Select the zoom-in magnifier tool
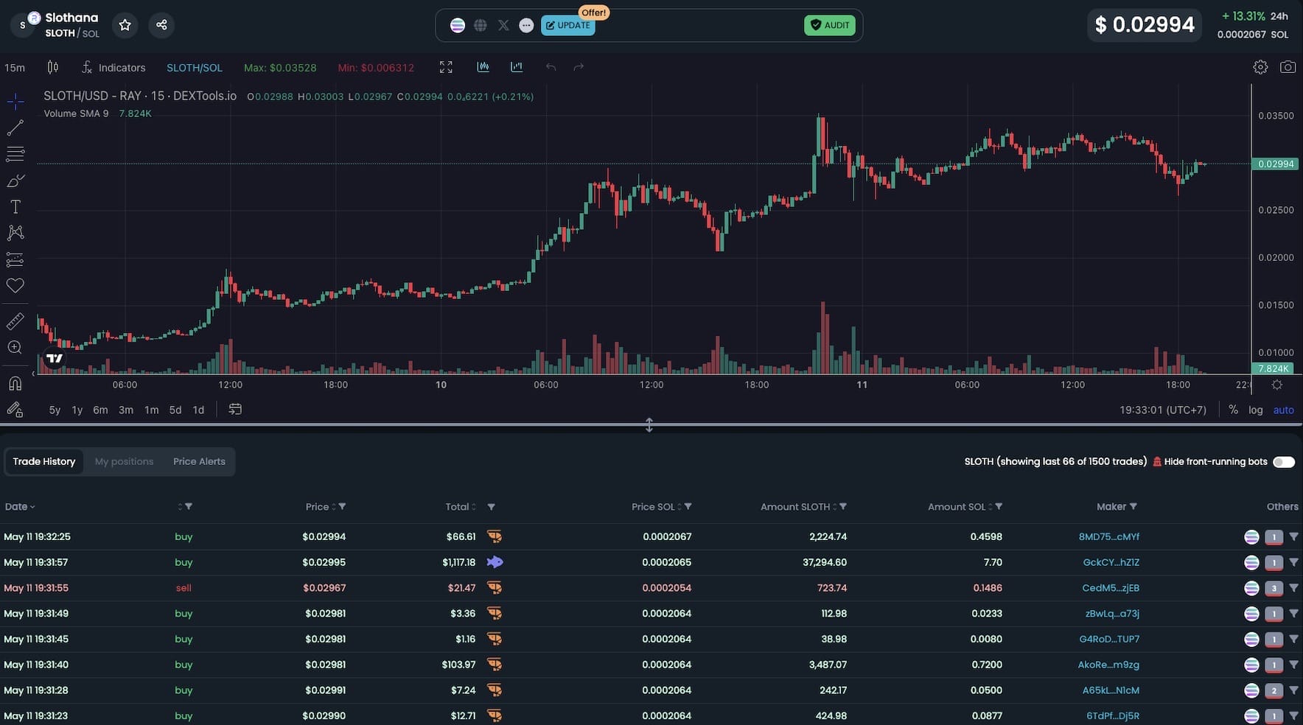Screen dimensions: 1303x725 click(x=15, y=348)
